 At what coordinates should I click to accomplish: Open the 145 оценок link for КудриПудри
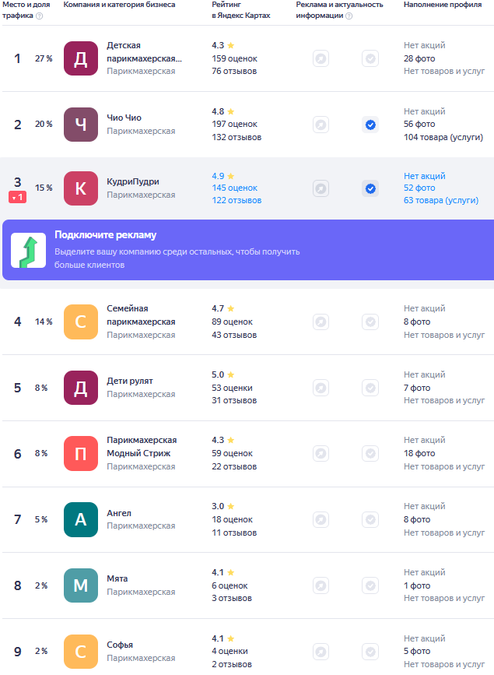click(234, 188)
